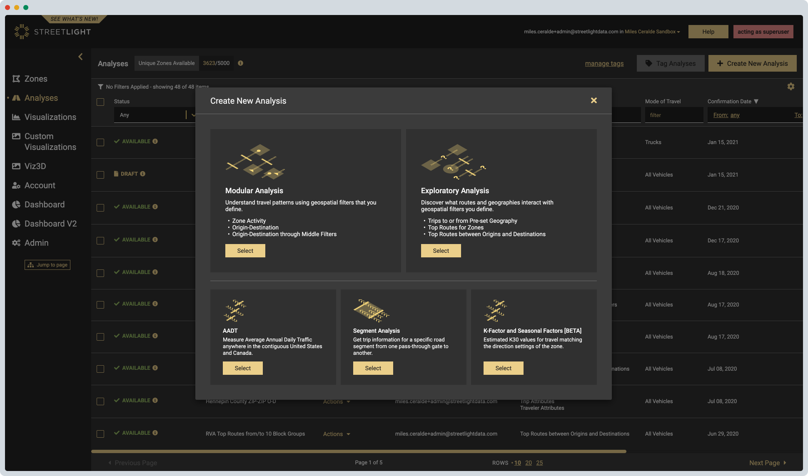Select K-Factor and Seasonal Factors analysis
This screenshot has width=808, height=476.
click(x=503, y=368)
